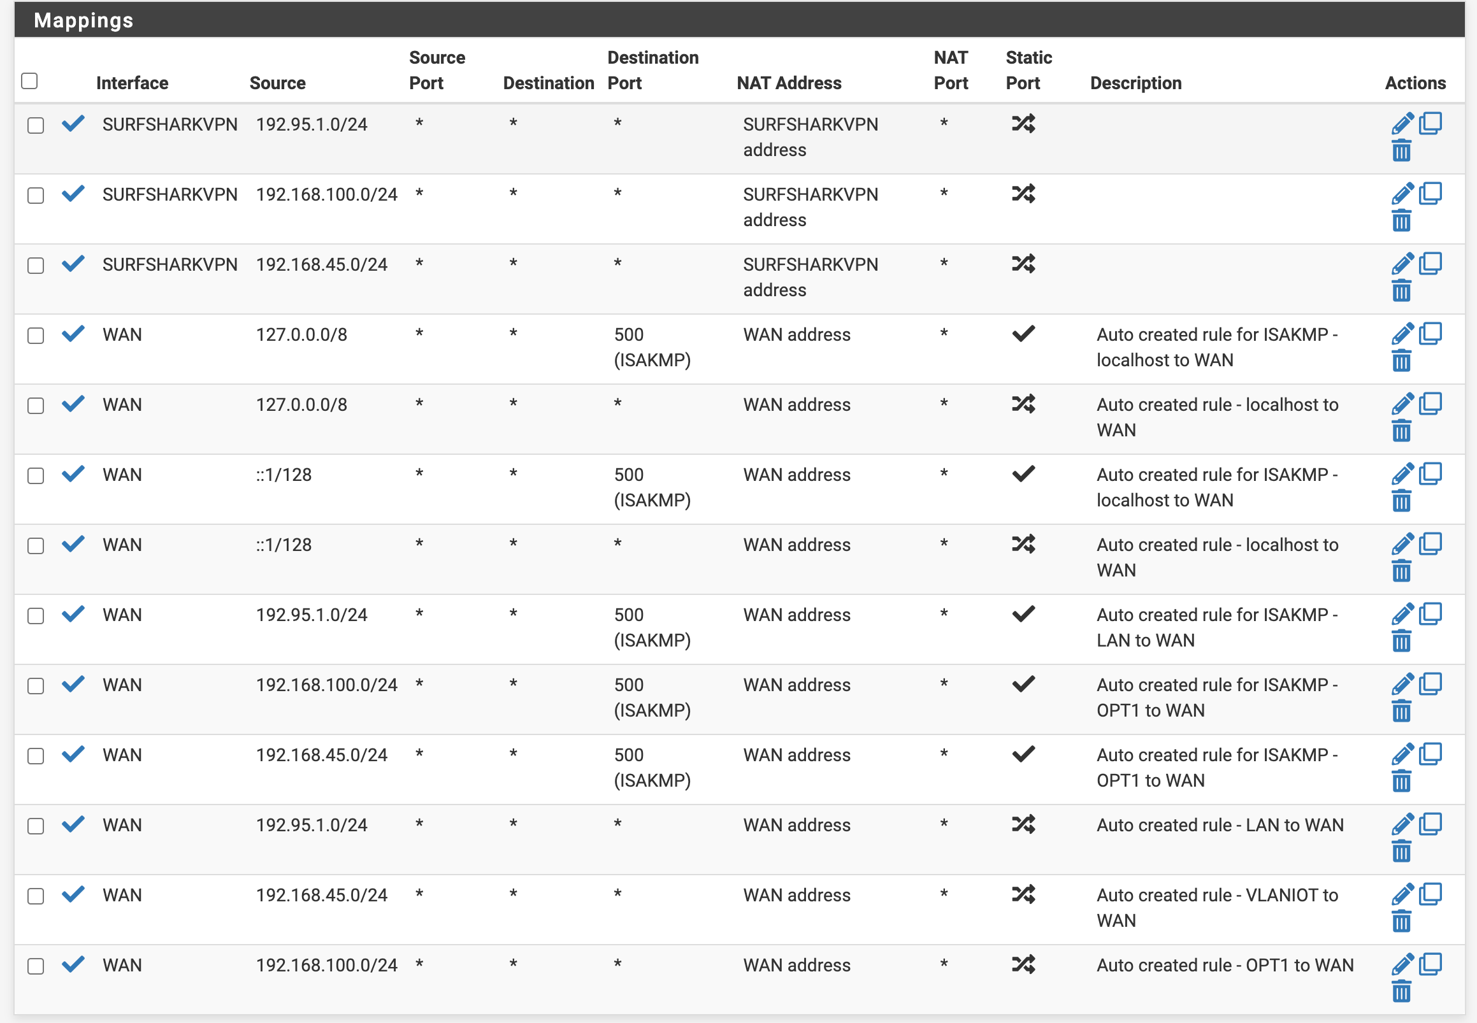Disable the OPT1 to WAN rule checkmark
Image resolution: width=1477 pixels, height=1023 pixels.
(x=74, y=964)
